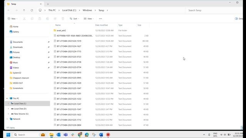
Task: Click the Copy toolbar icon
Action: pyautogui.click(x=32, y=19)
